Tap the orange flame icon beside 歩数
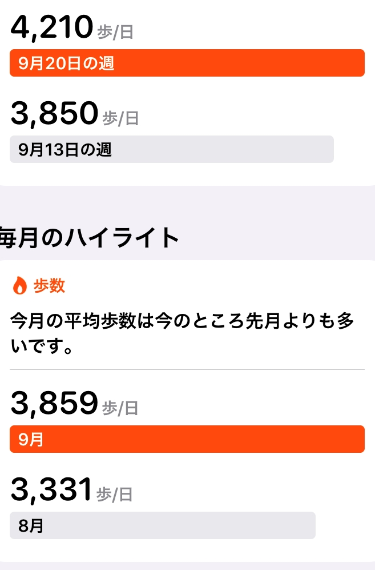375x570 pixels. click(19, 285)
